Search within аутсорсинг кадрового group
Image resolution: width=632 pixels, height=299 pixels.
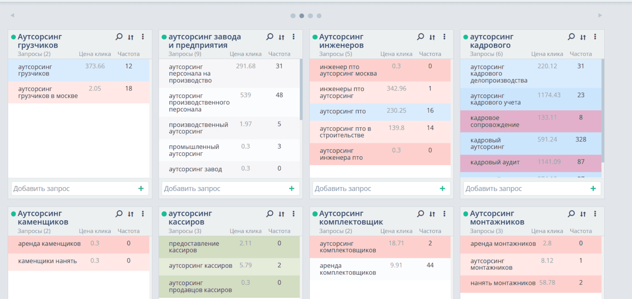point(571,37)
